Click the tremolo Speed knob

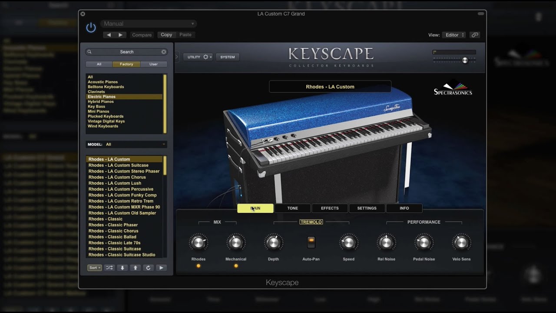click(349, 243)
